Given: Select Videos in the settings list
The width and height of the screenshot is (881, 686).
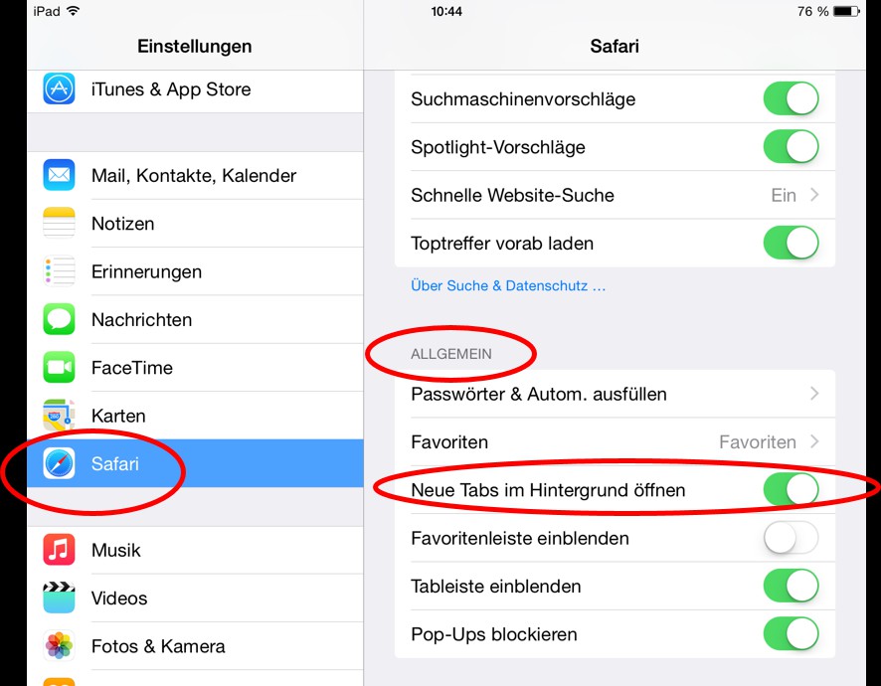Looking at the screenshot, I should pos(119,599).
